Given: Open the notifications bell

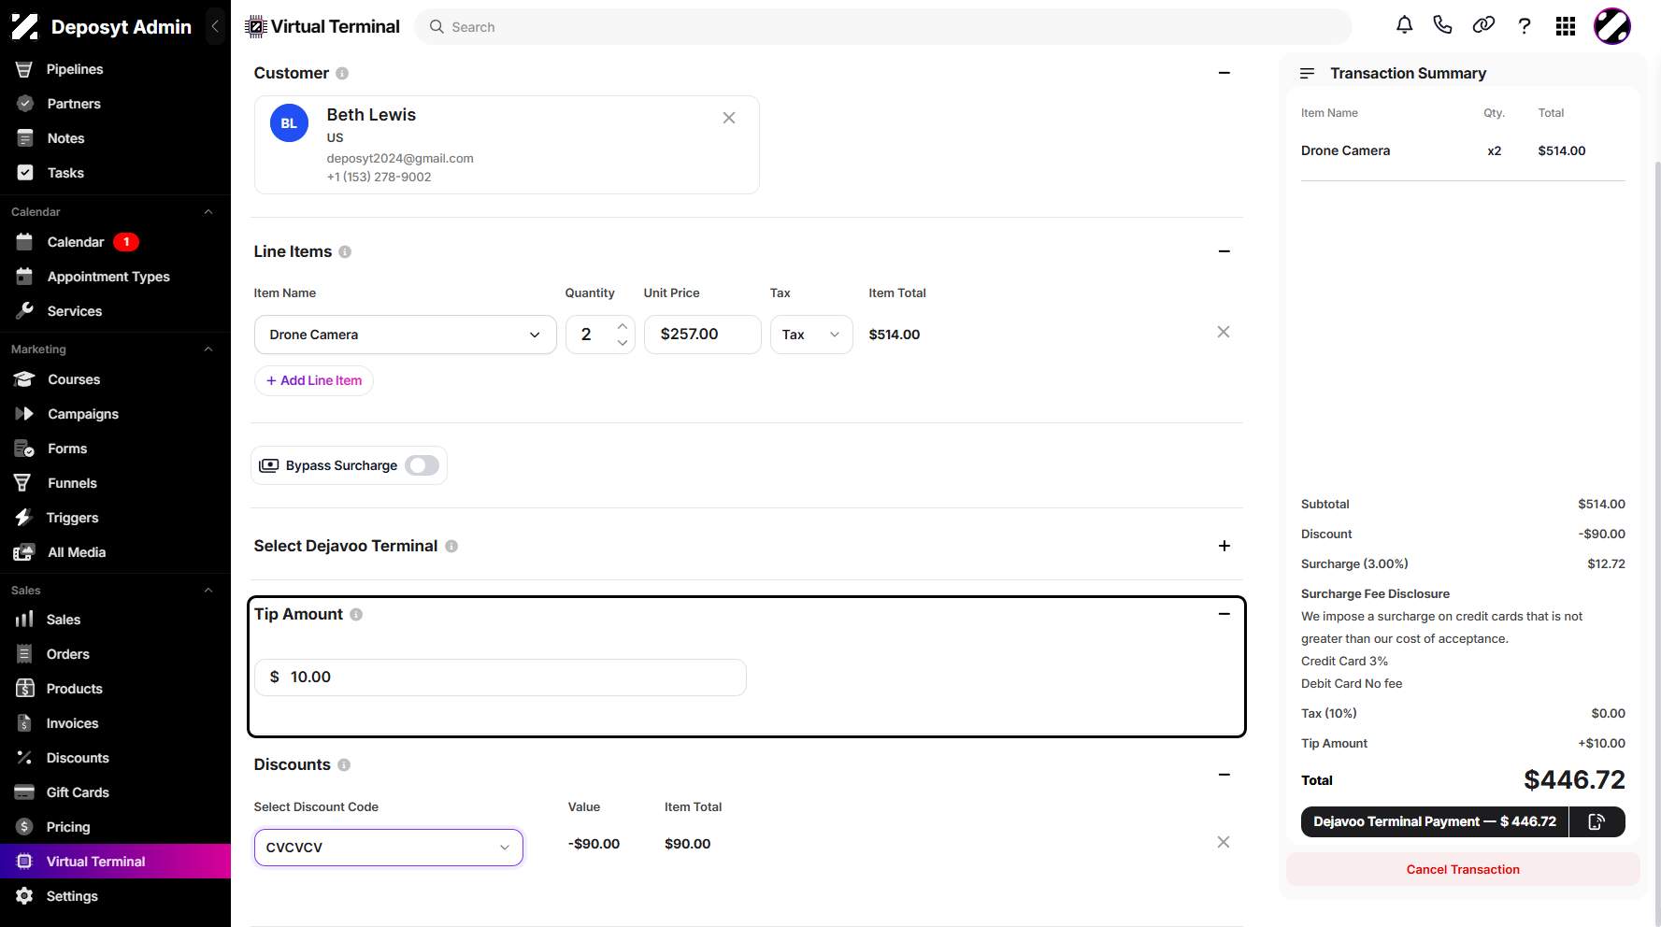Looking at the screenshot, I should pyautogui.click(x=1404, y=25).
